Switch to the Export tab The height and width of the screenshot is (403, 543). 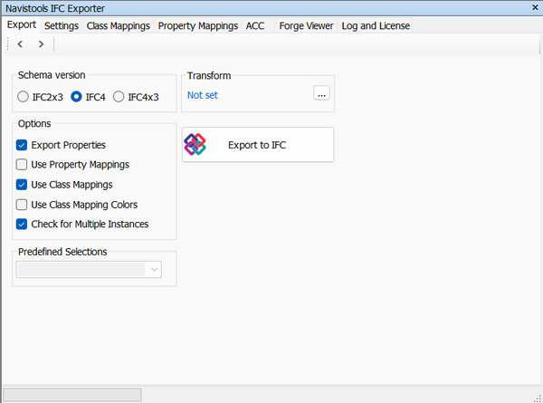(22, 25)
